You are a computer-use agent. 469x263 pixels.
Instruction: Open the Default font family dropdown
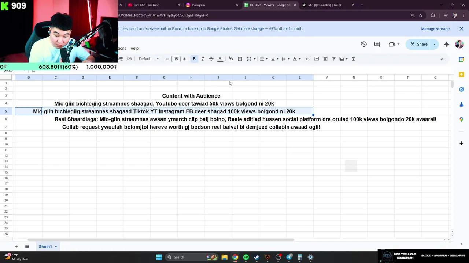point(149,59)
